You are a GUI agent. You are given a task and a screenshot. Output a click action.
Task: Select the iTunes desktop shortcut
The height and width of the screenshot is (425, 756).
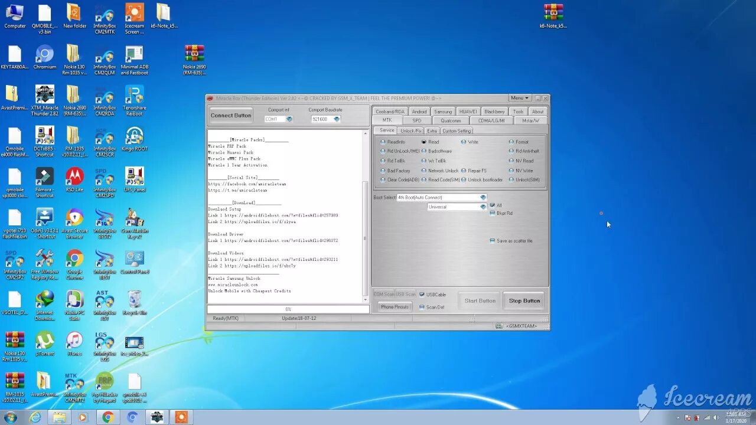pos(74,344)
